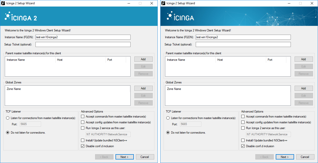This screenshot has width=318, height=163.
Task: Enable Accept config updates from master/satellite instance(s)
Action: coord(83,122)
